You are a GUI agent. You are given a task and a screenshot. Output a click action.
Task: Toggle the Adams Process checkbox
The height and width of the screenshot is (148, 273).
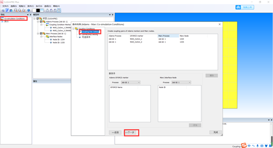(x=41, y=22)
